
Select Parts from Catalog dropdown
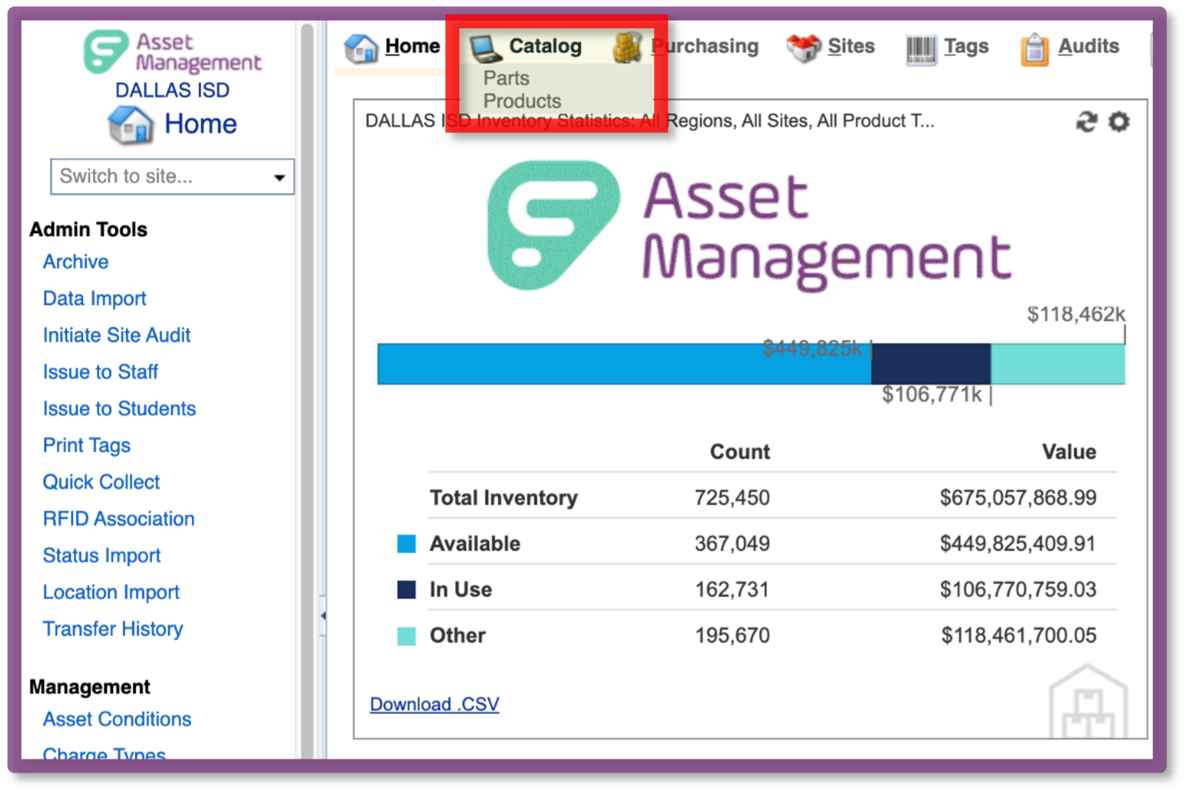[506, 78]
